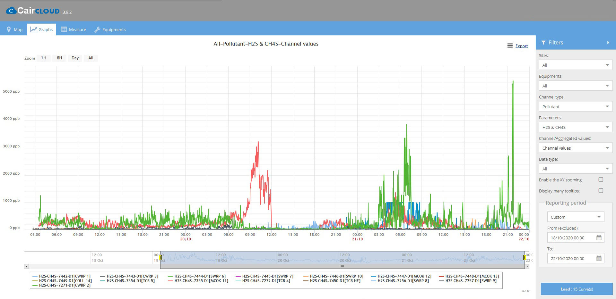The width and height of the screenshot is (616, 299).
Task: Click the measure table grid icon
Action: pyautogui.click(x=64, y=29)
